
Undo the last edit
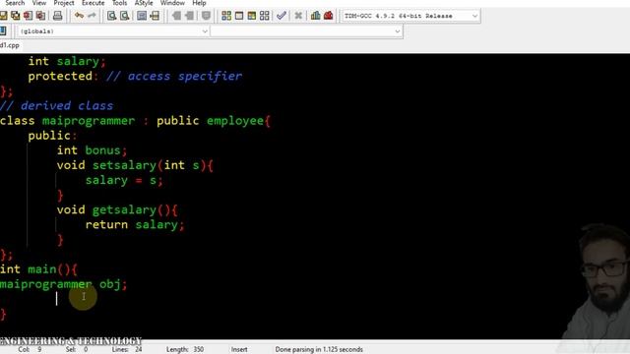coord(79,16)
